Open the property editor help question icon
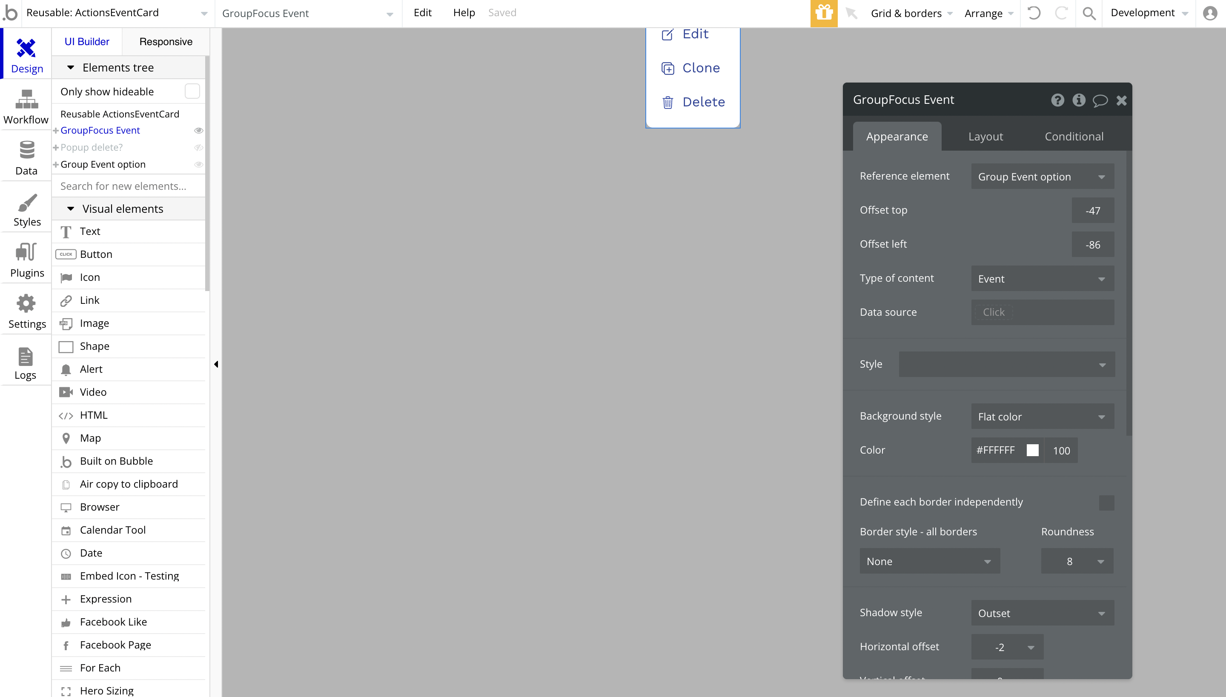Image resolution: width=1226 pixels, height=697 pixels. pos(1057,100)
